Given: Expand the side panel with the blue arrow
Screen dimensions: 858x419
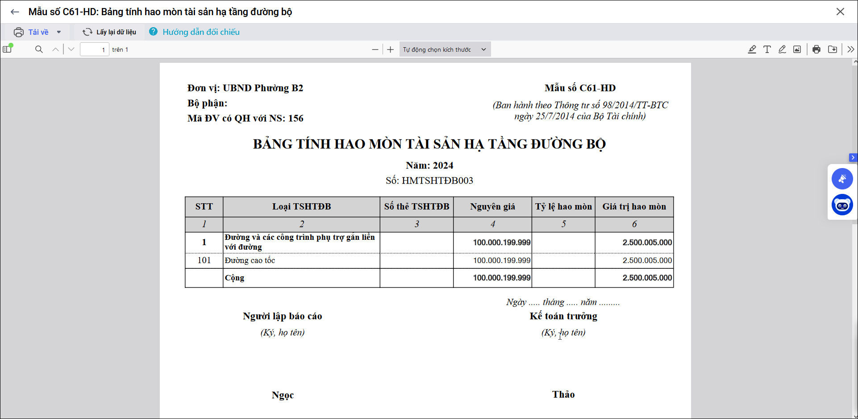Looking at the screenshot, I should pos(853,157).
